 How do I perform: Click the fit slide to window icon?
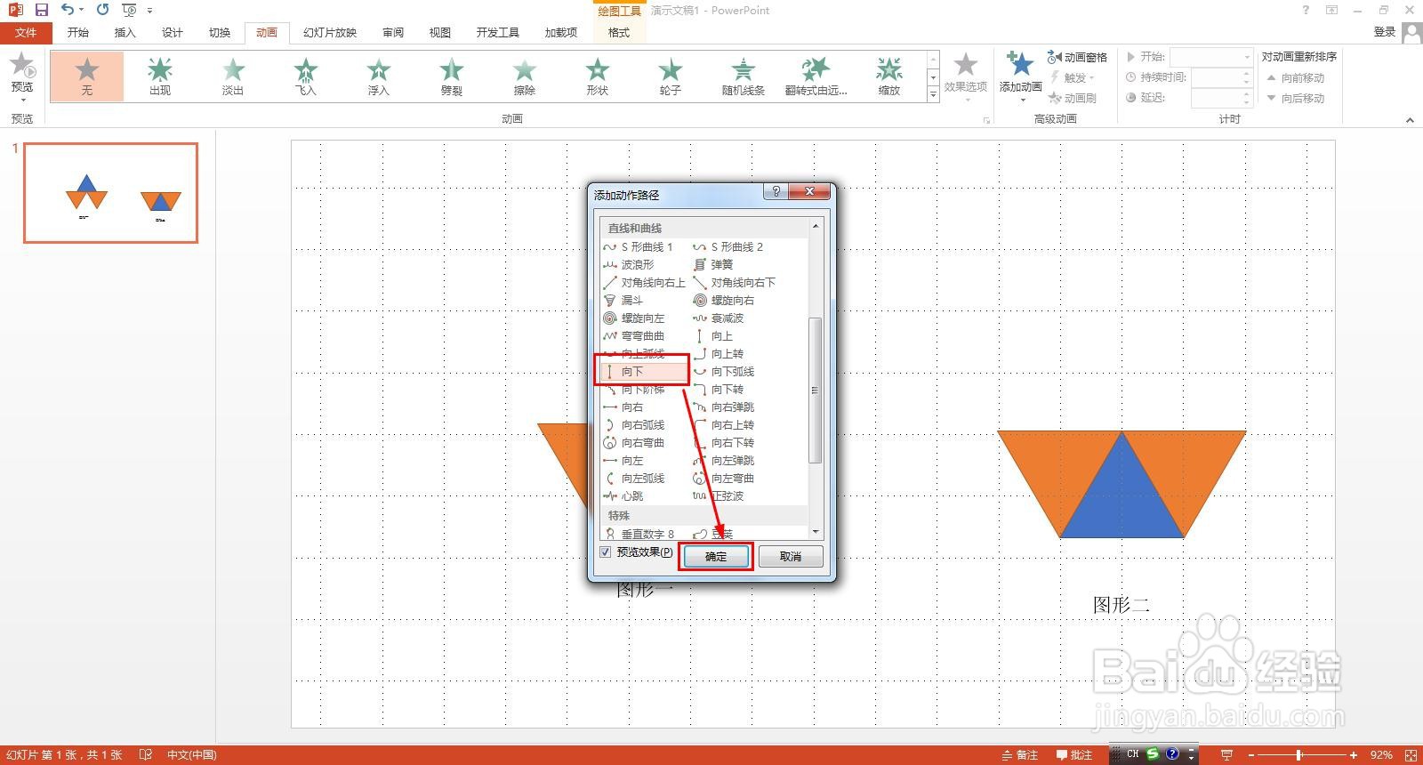pyautogui.click(x=1411, y=755)
